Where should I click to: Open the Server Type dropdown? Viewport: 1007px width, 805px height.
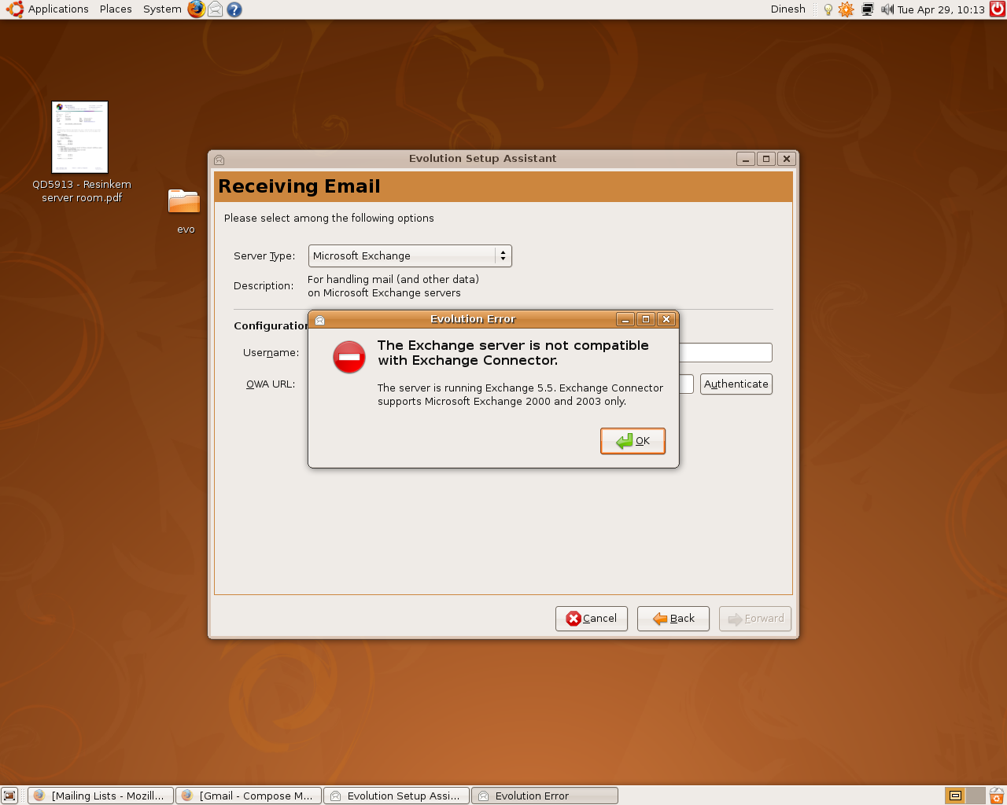click(x=410, y=255)
